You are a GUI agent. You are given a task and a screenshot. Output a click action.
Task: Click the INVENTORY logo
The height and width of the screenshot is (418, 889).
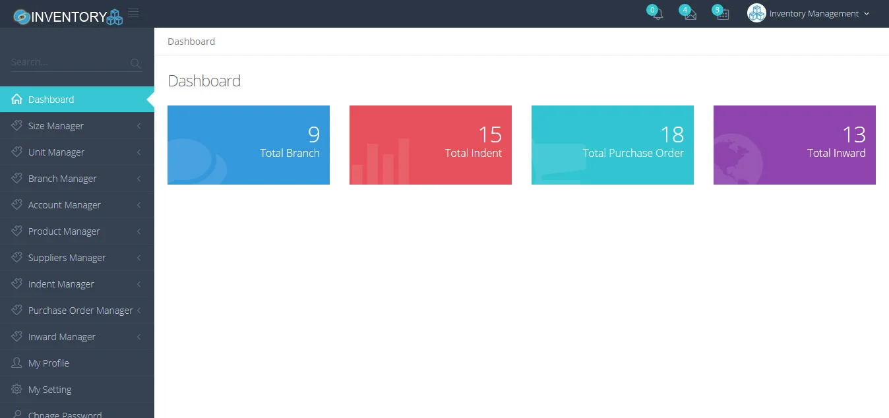click(x=68, y=16)
